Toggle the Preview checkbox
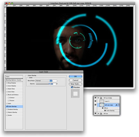 coord(72,87)
